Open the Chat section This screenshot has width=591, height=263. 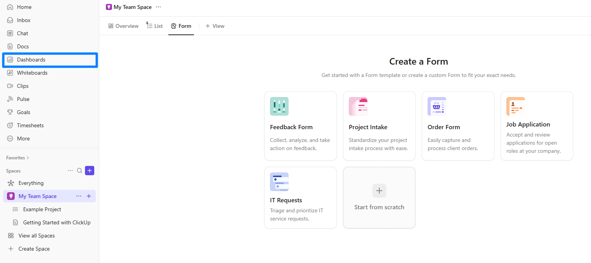[x=22, y=33]
